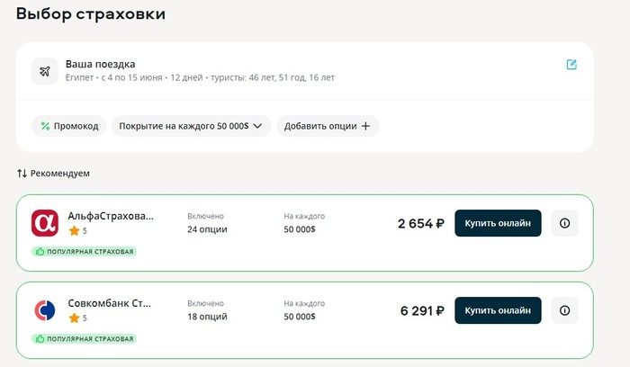This screenshot has height=367, width=630.
Task: Click Популярная страховая badge on AlfaStrakhovanie
Action: coord(84,251)
